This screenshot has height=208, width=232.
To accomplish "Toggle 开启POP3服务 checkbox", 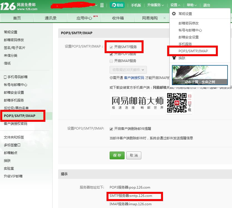I will [x=111, y=54].
